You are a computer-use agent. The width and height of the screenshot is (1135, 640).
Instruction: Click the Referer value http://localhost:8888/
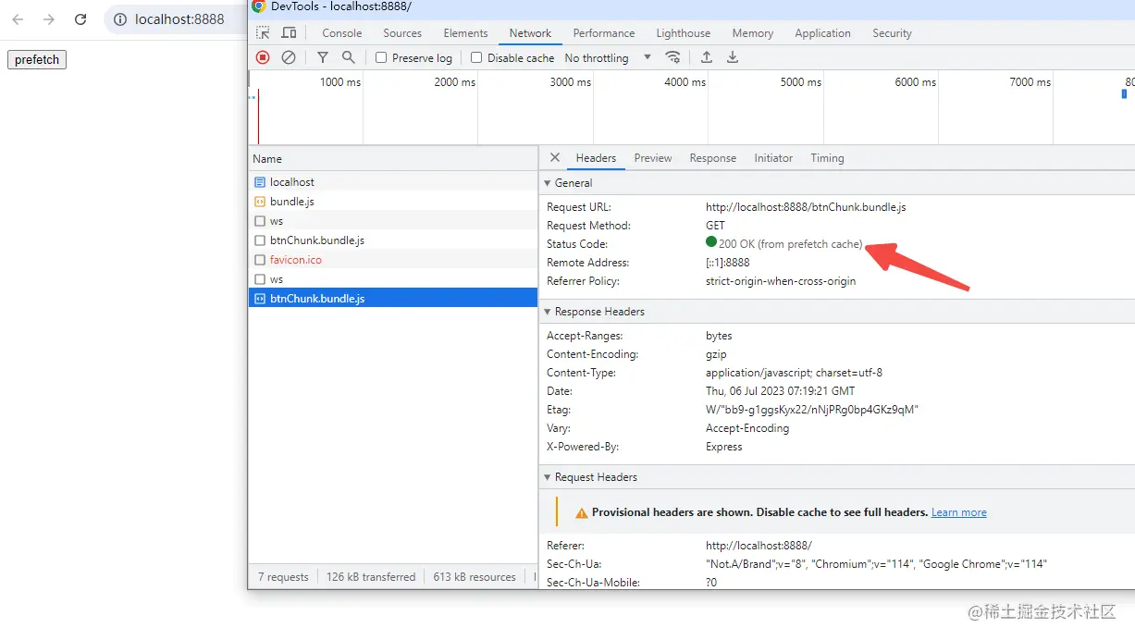(759, 546)
